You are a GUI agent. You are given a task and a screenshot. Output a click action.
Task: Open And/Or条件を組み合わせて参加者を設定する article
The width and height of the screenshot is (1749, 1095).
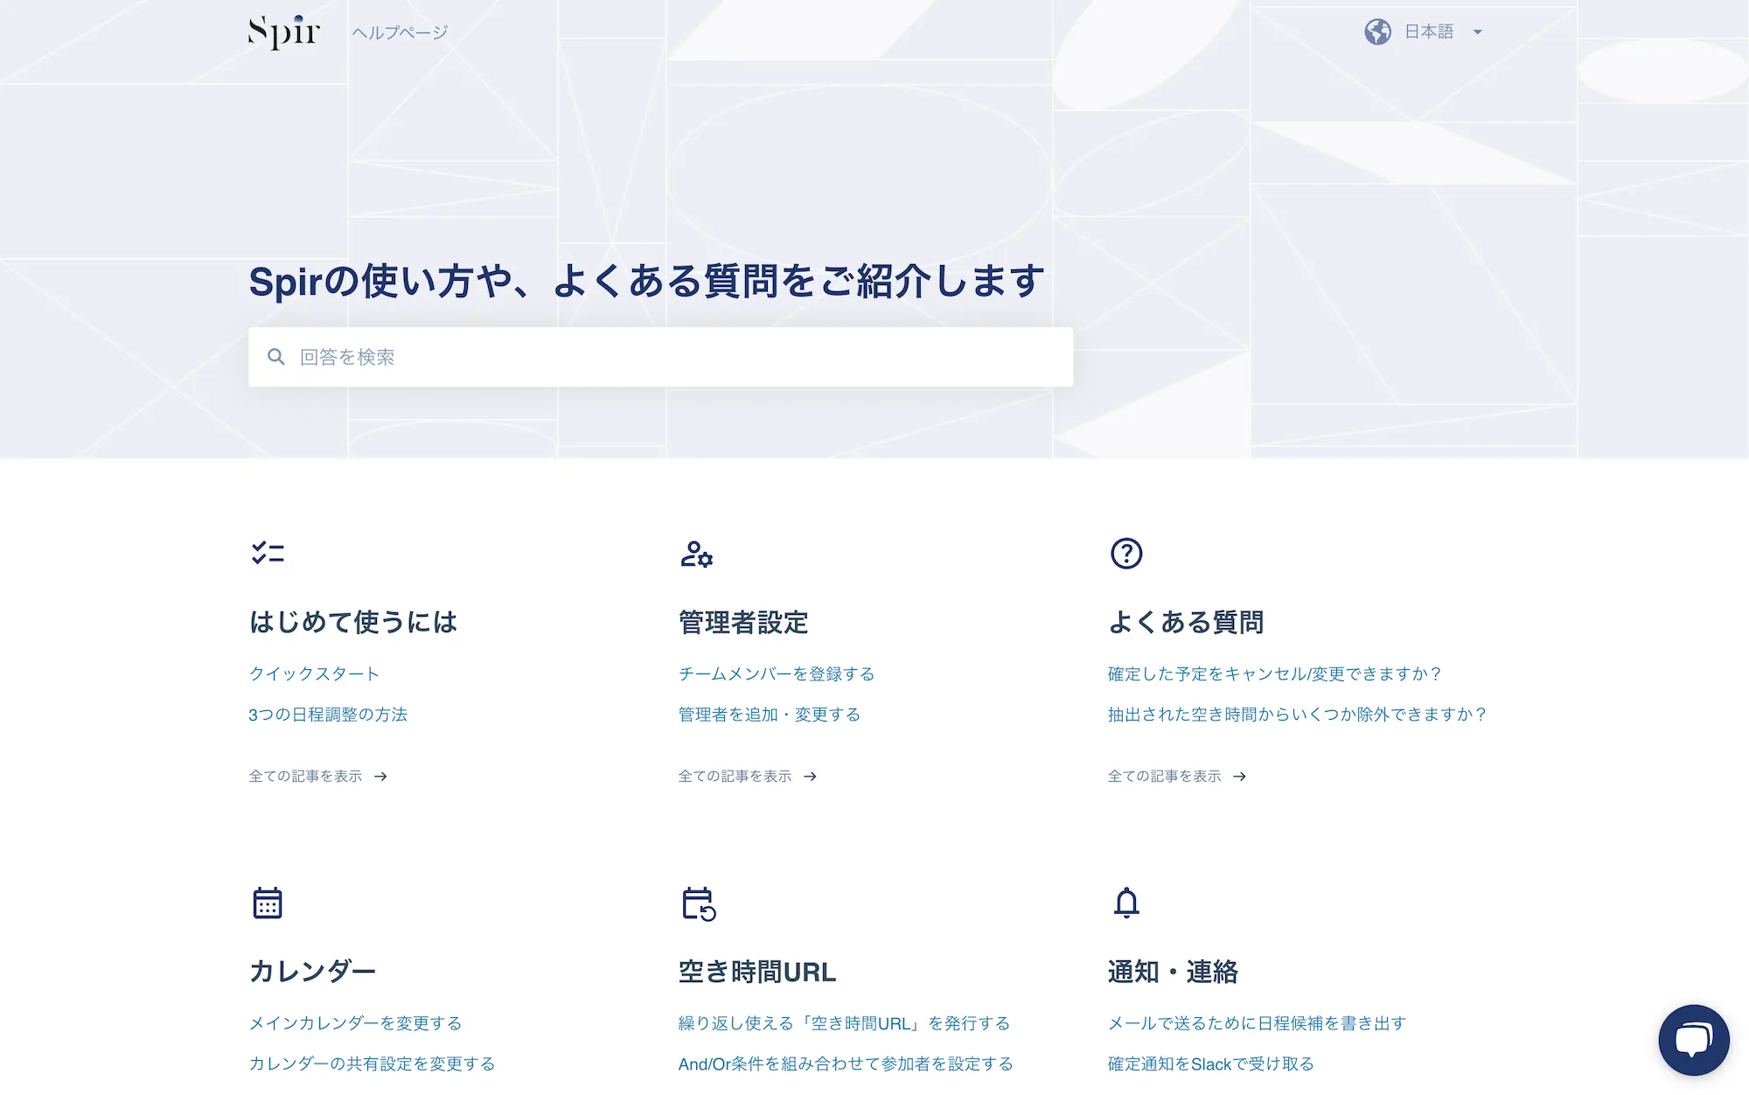[x=846, y=1064]
